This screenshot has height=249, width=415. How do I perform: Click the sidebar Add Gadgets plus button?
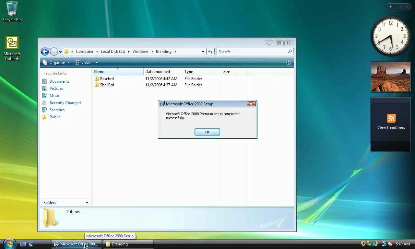(x=390, y=7)
